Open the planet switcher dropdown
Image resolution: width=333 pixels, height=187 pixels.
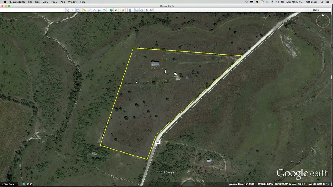(123, 10)
